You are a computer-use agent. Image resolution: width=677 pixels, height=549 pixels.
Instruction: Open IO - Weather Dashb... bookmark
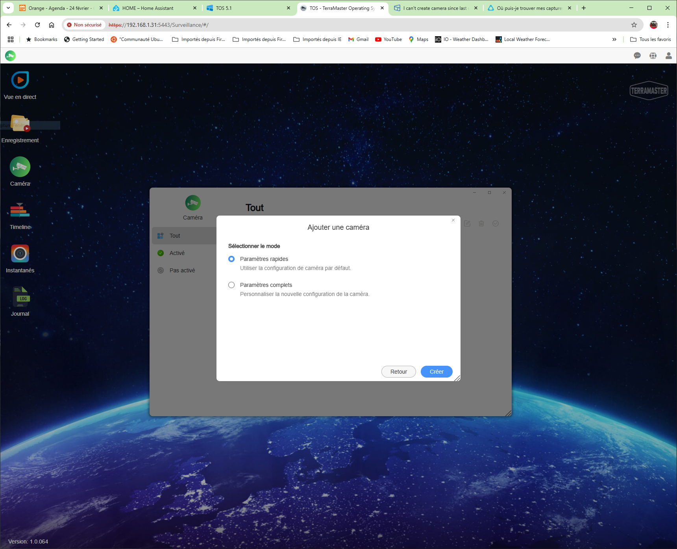click(x=462, y=39)
